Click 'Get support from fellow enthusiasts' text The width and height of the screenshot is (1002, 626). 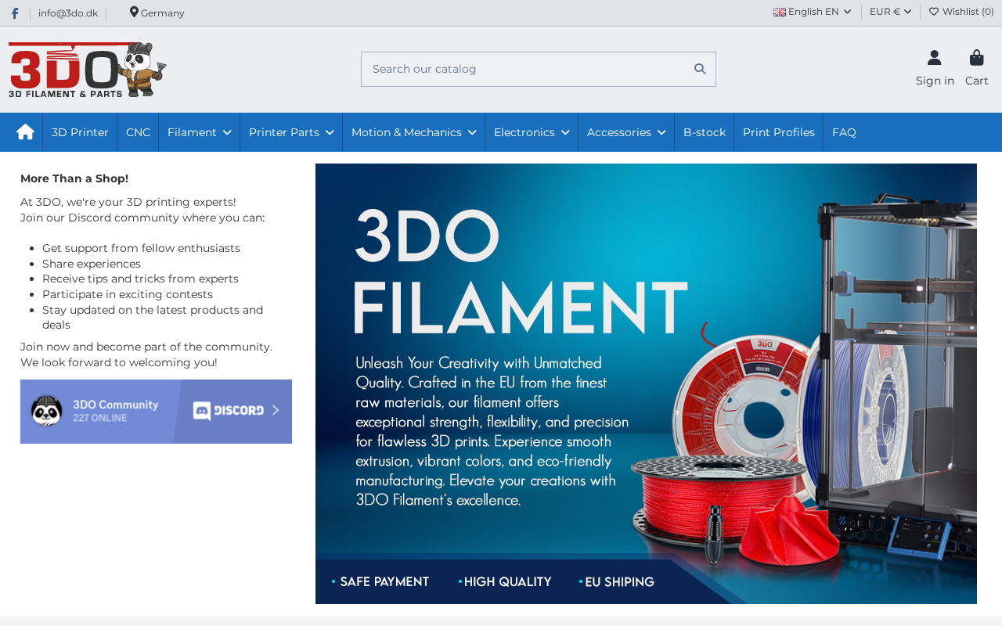pos(141,248)
